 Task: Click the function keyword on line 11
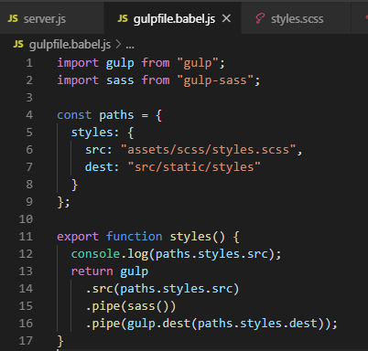[135, 237]
